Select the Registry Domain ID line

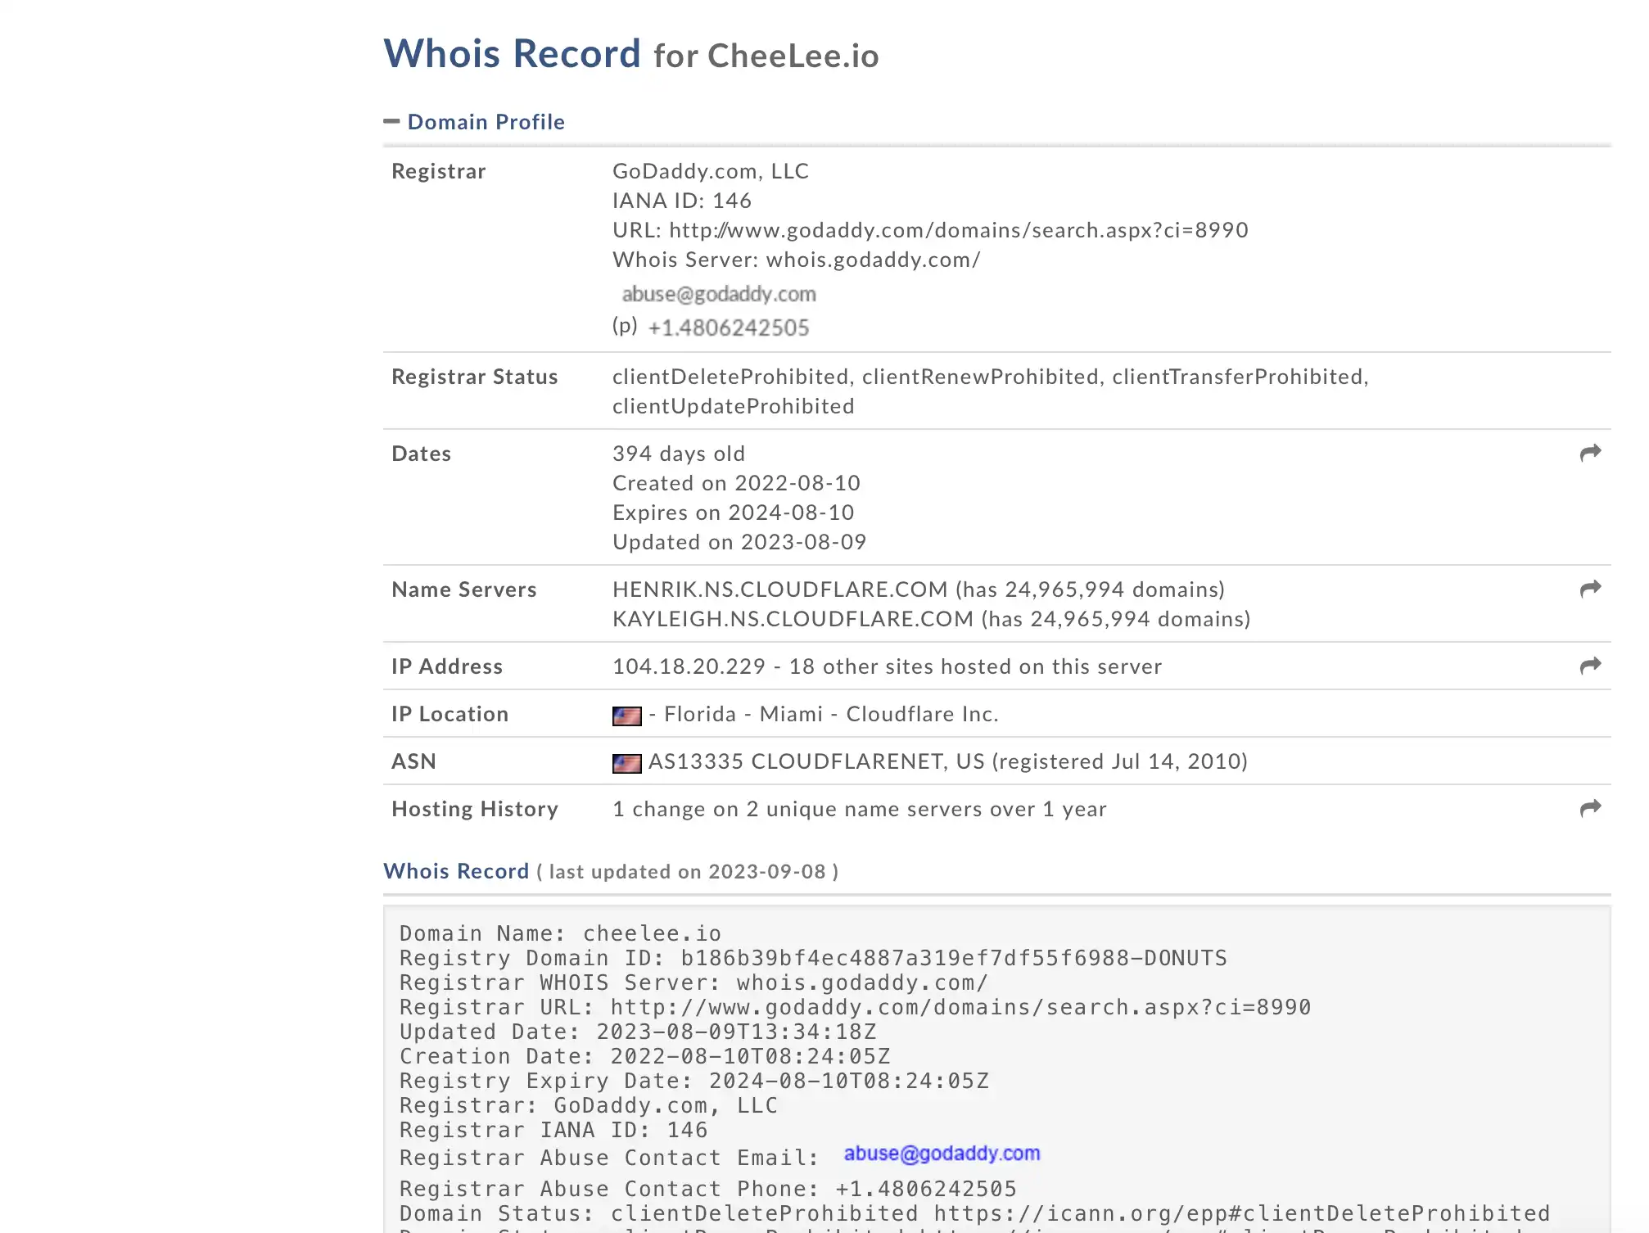click(x=813, y=958)
